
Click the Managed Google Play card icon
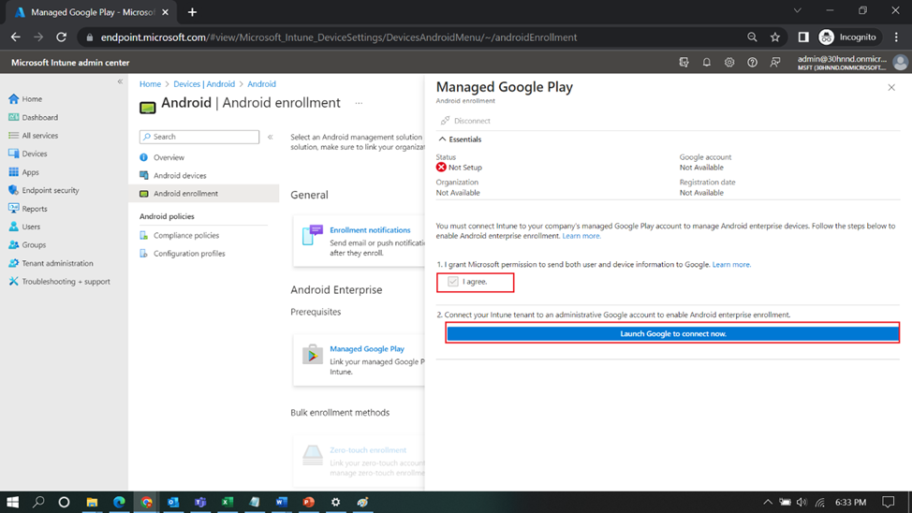point(313,354)
